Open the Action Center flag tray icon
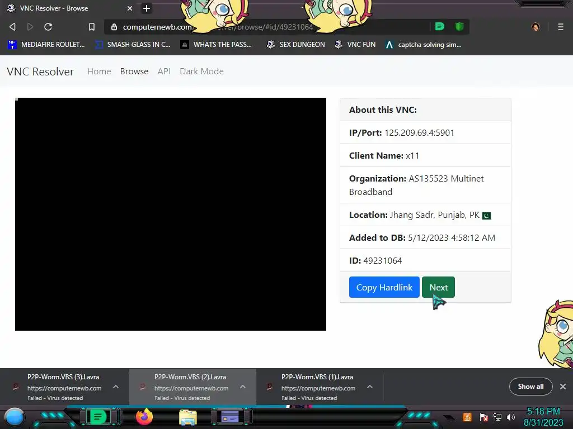This screenshot has height=429, width=573. (x=483, y=417)
